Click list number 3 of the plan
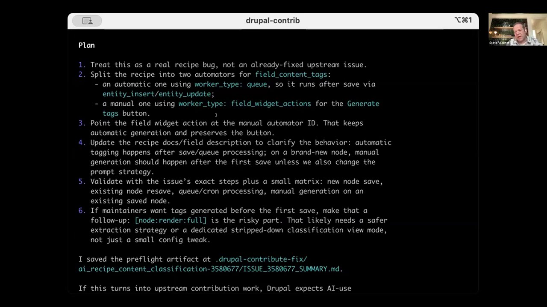Image resolution: width=547 pixels, height=307 pixels. tap(81, 123)
